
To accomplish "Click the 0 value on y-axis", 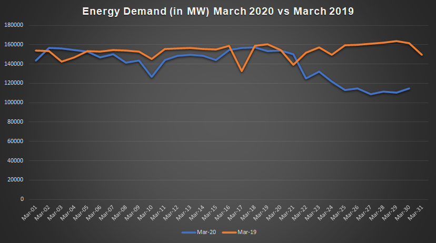I will pos(22,199).
